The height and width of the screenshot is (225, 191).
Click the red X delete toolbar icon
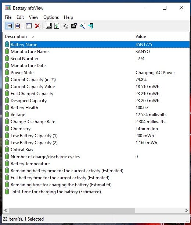pos(37,26)
